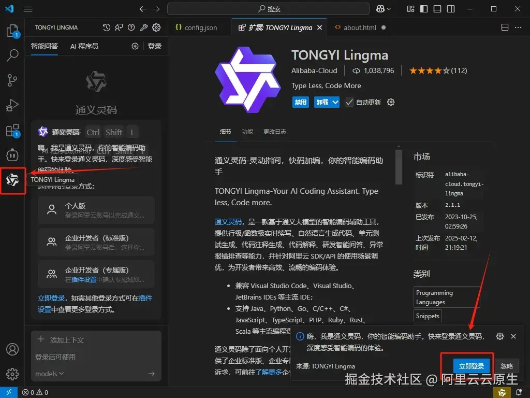This screenshot has width=530, height=398.
Task: Click 立即登录 in the notification popup
Action: point(471,365)
